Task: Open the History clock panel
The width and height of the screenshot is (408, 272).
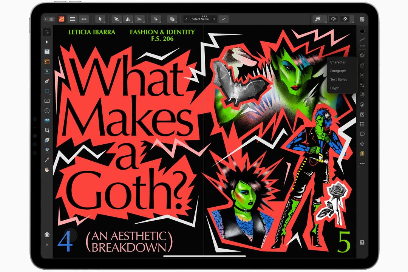Action: 362,134
